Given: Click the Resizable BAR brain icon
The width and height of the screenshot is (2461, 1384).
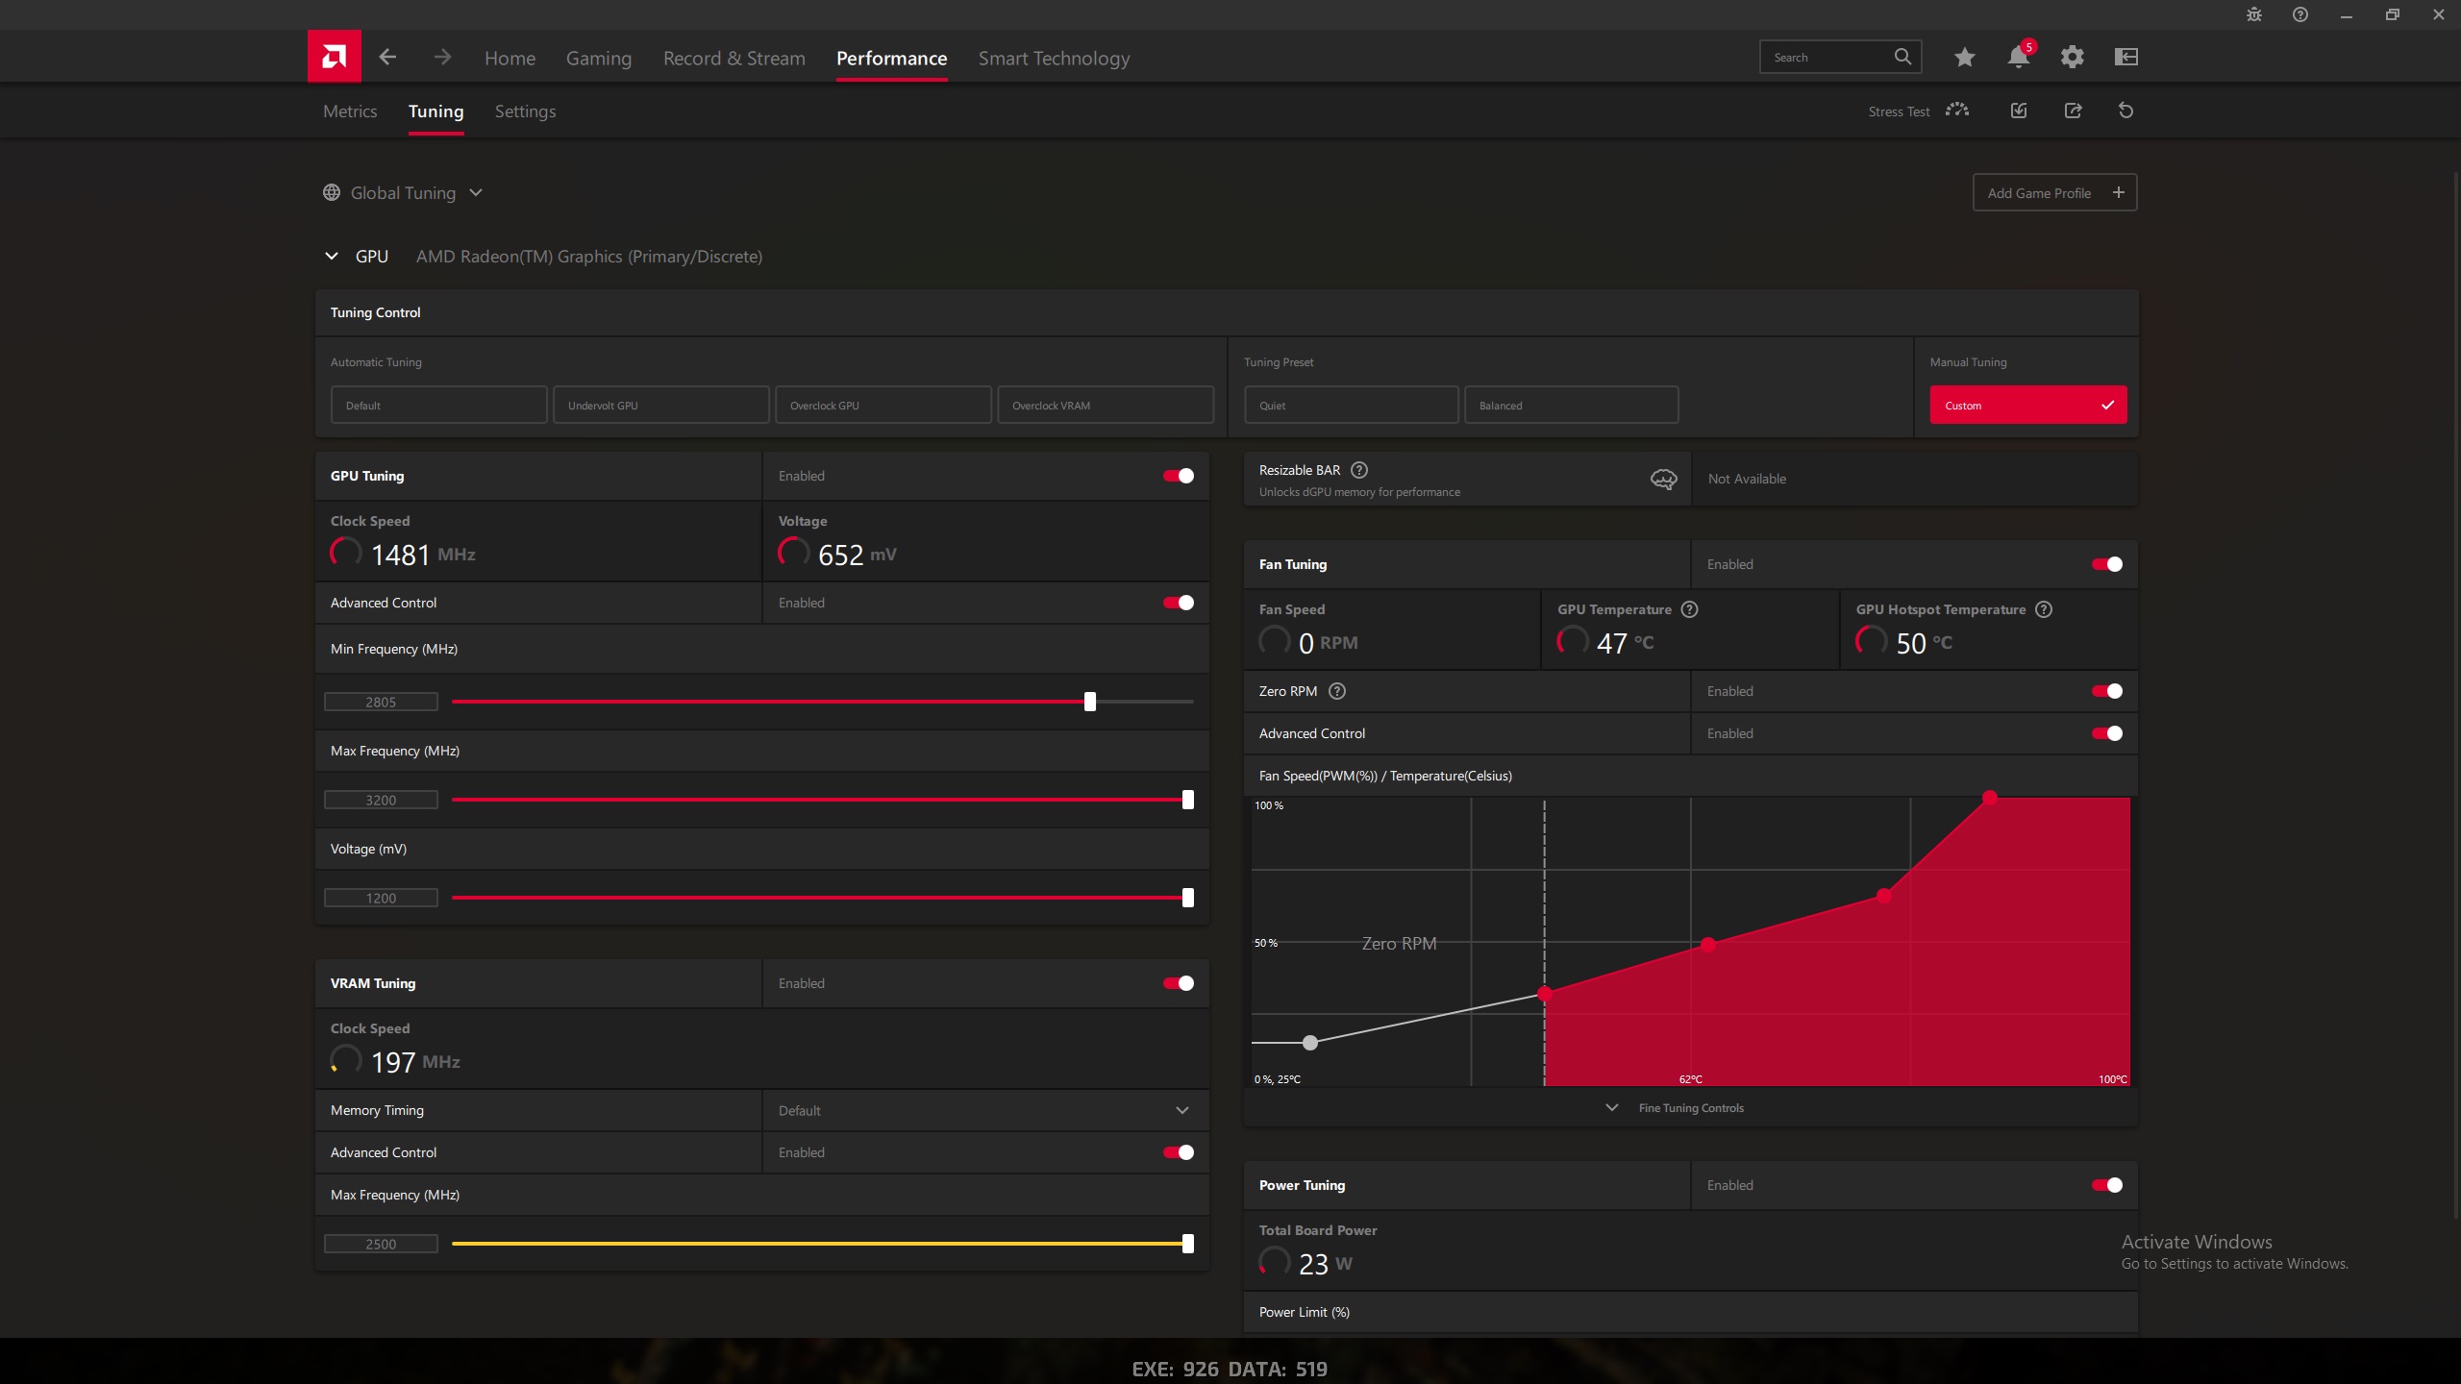Looking at the screenshot, I should tap(1663, 479).
